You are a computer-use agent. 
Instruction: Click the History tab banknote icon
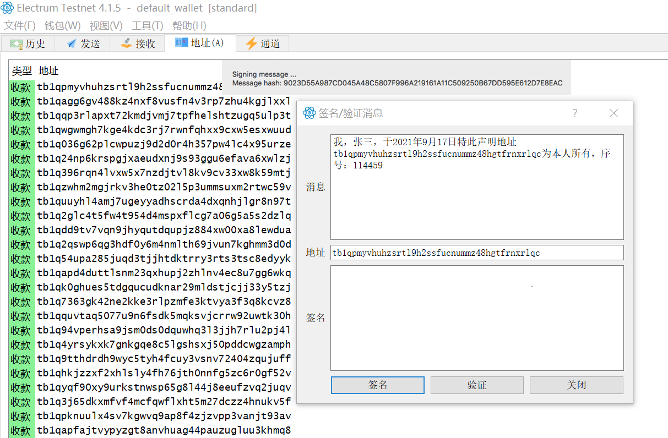point(17,44)
